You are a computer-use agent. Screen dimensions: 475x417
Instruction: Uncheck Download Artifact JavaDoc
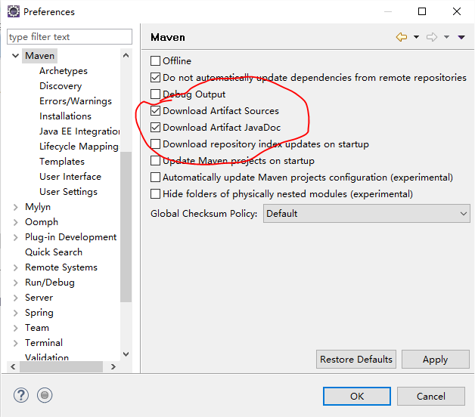pyautogui.click(x=155, y=128)
